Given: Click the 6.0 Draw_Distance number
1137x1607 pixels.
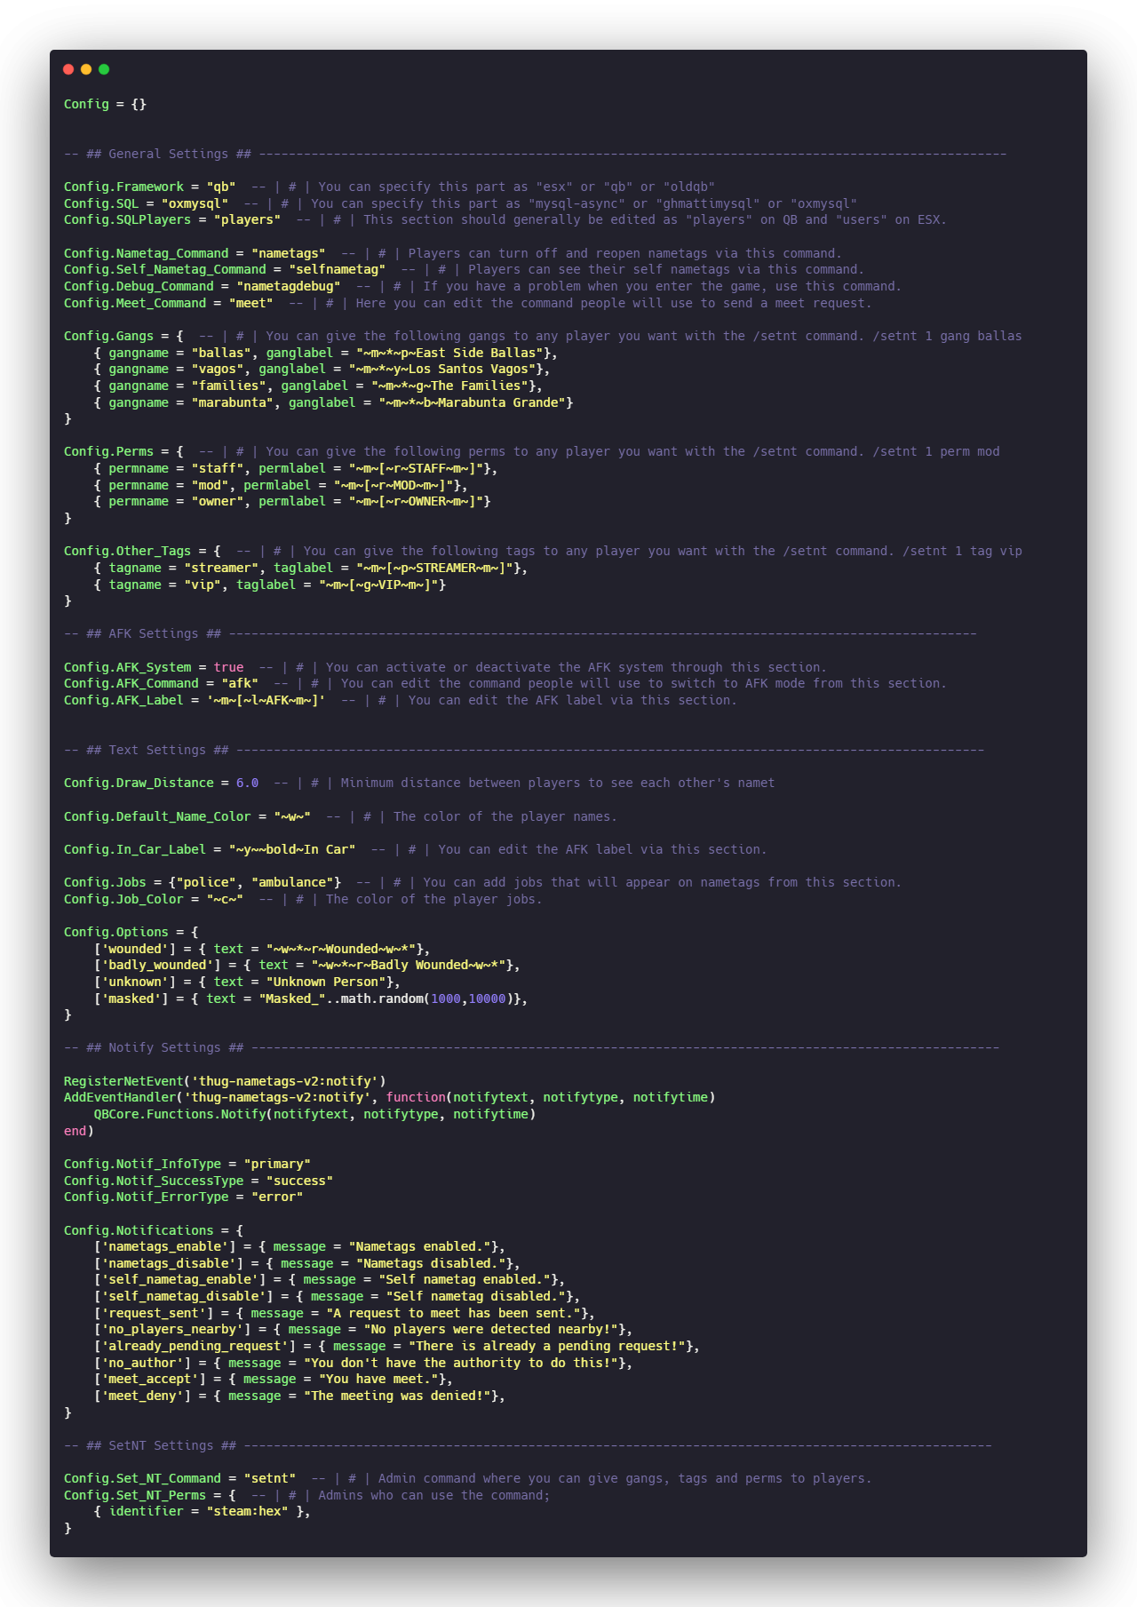Looking at the screenshot, I should tap(247, 783).
